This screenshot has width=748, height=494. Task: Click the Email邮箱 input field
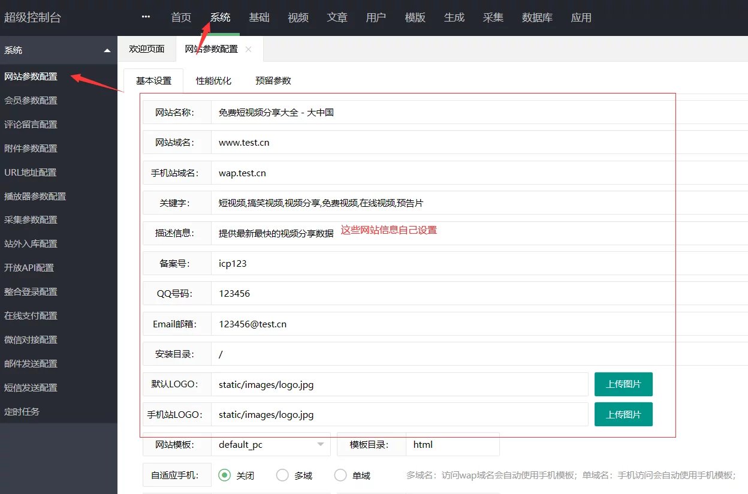coord(479,324)
